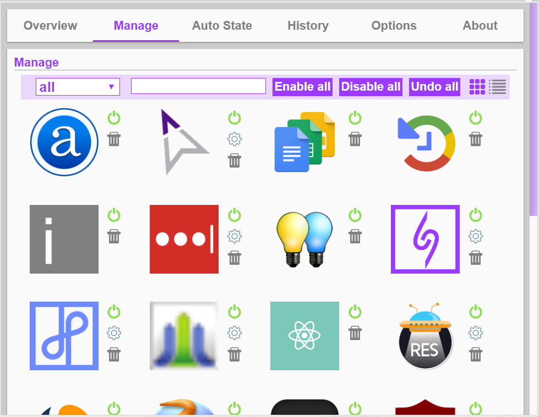Open the 'all' filter dropdown
Screen dimensions: 539x417
78,87
